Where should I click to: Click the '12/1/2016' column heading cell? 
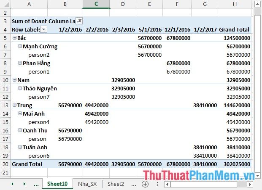pos(177,30)
